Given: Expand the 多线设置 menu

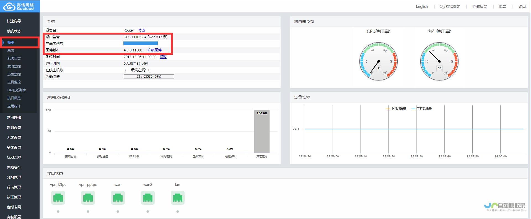Looking at the screenshot, I should click(x=14, y=147).
